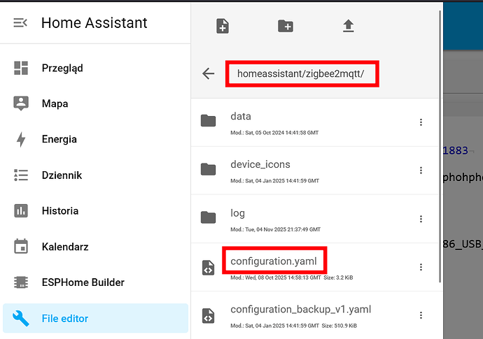Open the Przegląd dashboard
Image resolution: width=483 pixels, height=339 pixels.
[x=62, y=68]
